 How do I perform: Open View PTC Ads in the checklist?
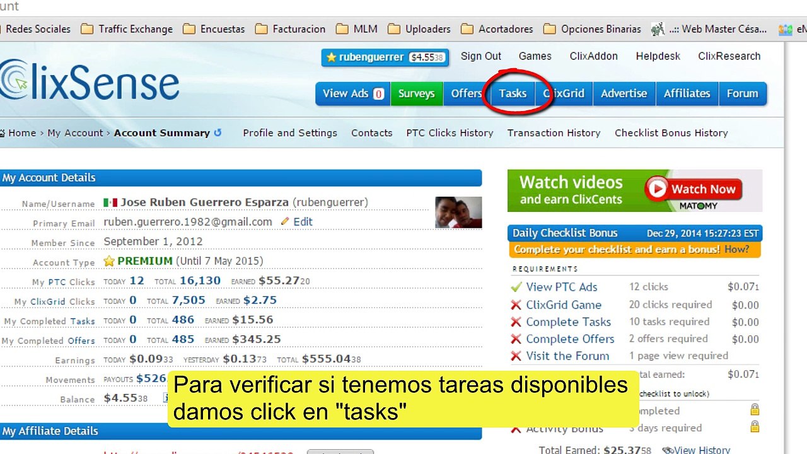pyautogui.click(x=562, y=287)
